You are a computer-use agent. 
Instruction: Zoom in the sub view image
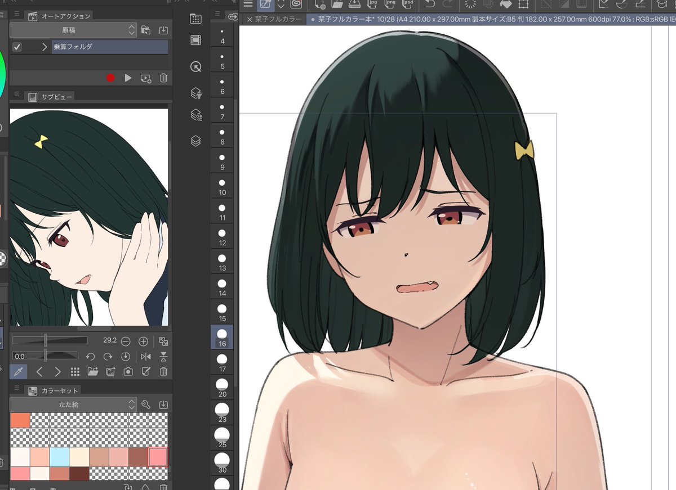click(143, 341)
